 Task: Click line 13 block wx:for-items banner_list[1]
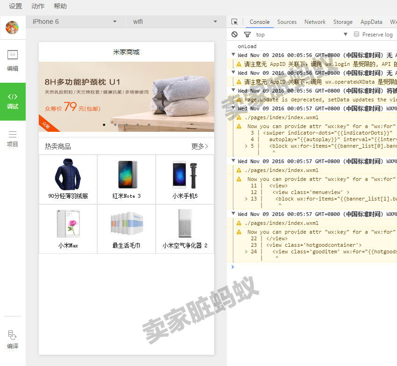point(336,199)
